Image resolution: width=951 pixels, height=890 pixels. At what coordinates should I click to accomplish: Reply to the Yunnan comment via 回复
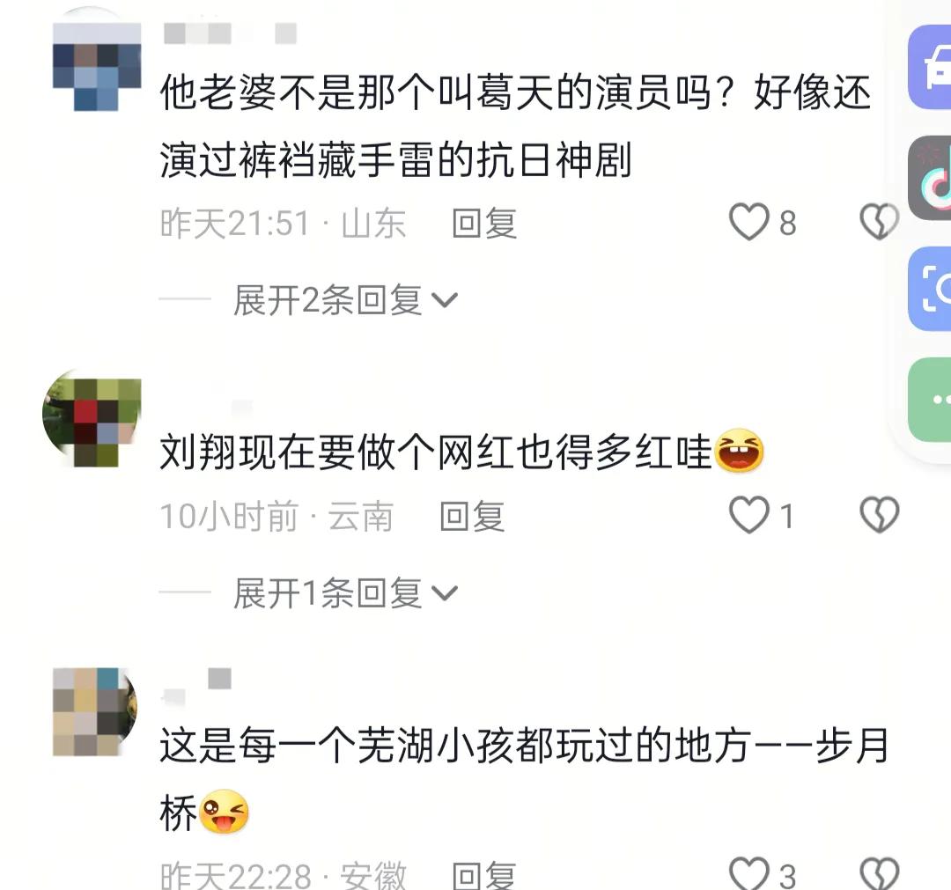[472, 517]
